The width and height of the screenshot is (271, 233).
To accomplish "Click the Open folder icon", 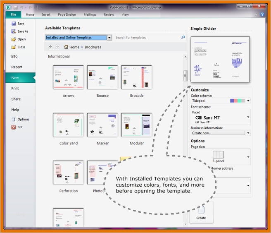I will click(14, 39).
